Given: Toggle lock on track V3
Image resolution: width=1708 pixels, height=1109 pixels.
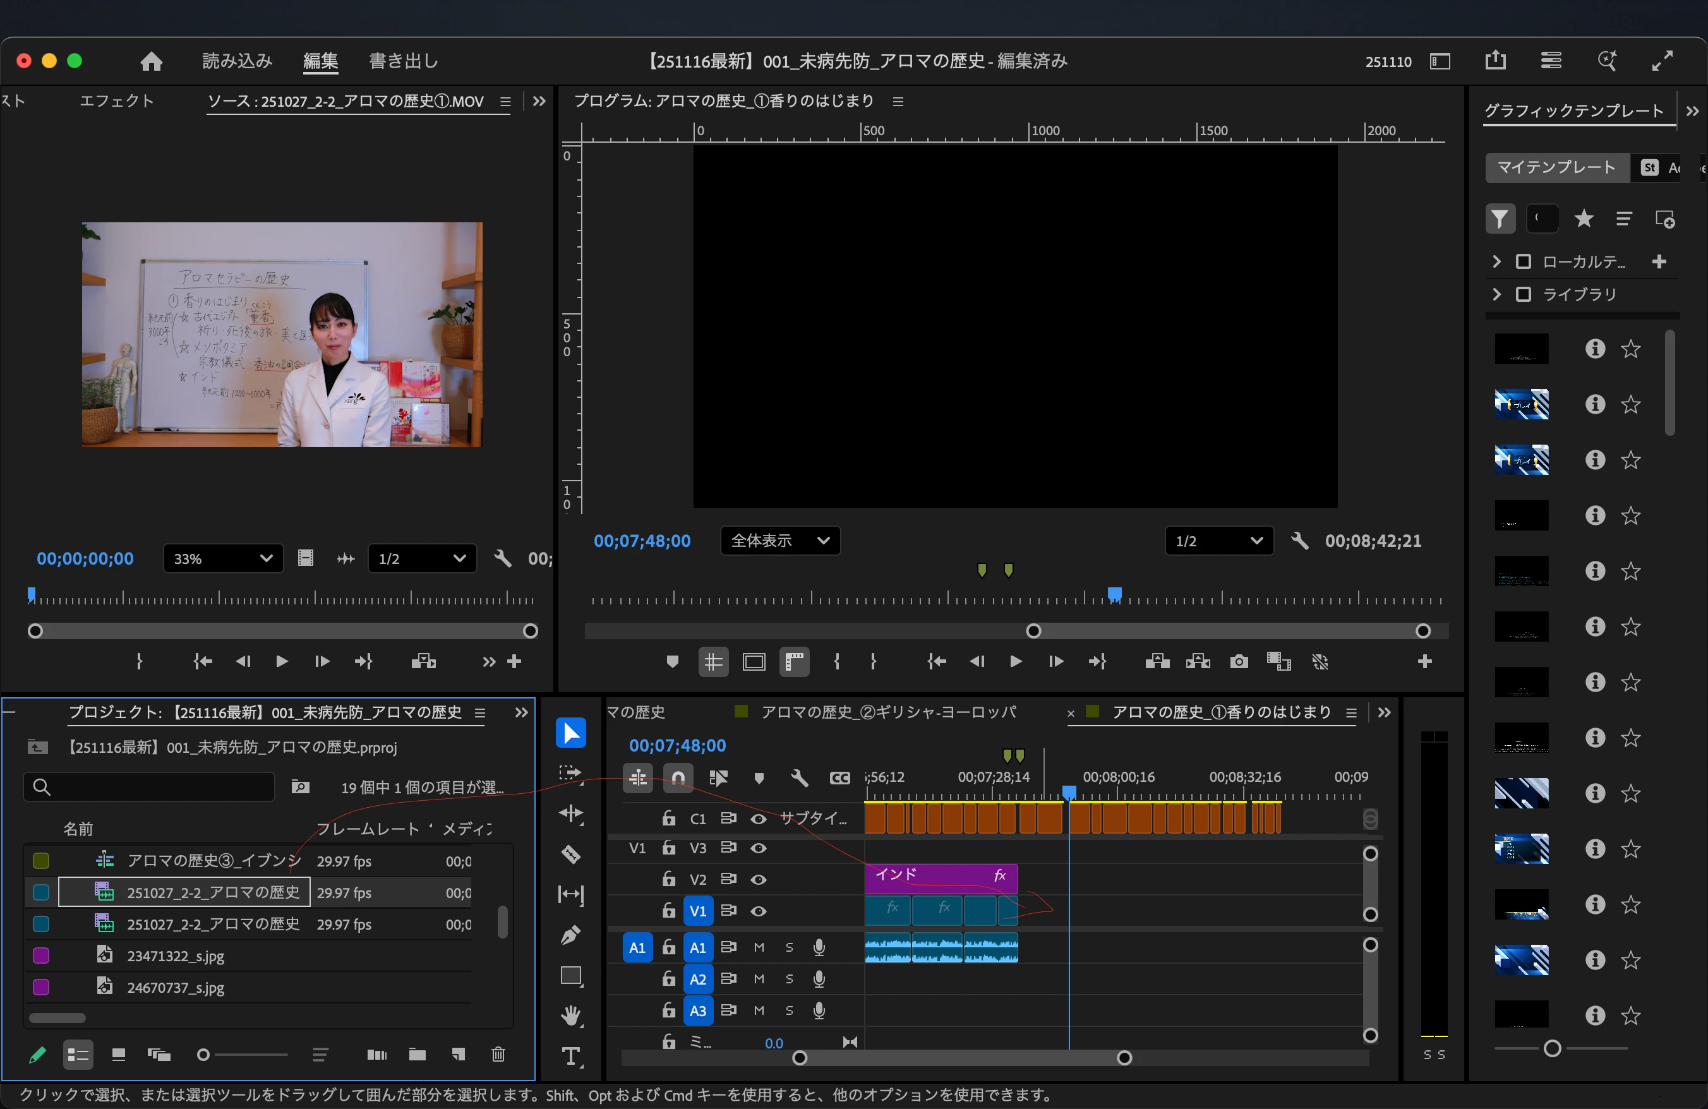Looking at the screenshot, I should (x=668, y=848).
